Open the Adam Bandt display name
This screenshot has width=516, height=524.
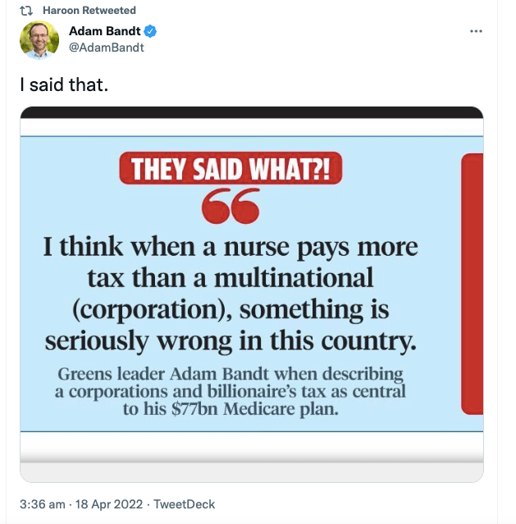tap(105, 32)
